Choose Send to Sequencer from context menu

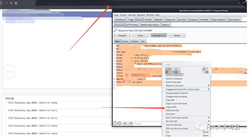point(186,75)
